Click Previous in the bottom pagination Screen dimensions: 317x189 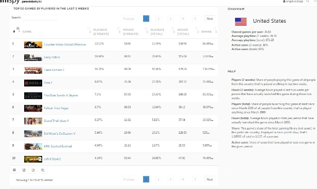coord(129,179)
